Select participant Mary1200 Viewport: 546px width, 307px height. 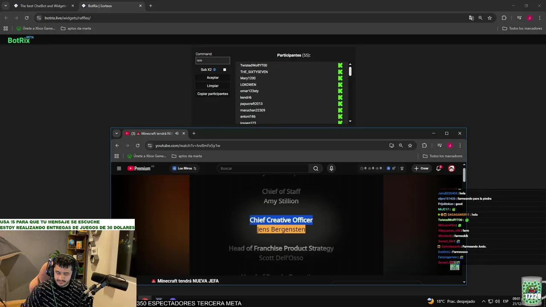click(248, 78)
